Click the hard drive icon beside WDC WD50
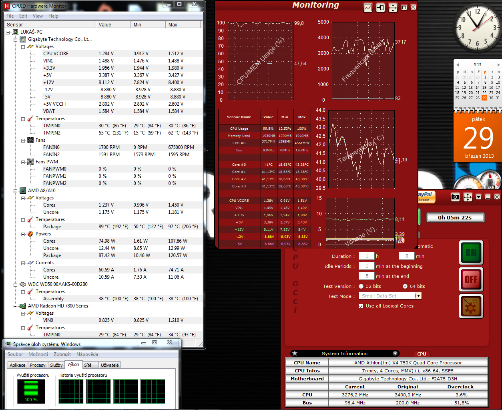This screenshot has width=502, height=410. pyautogui.click(x=23, y=284)
